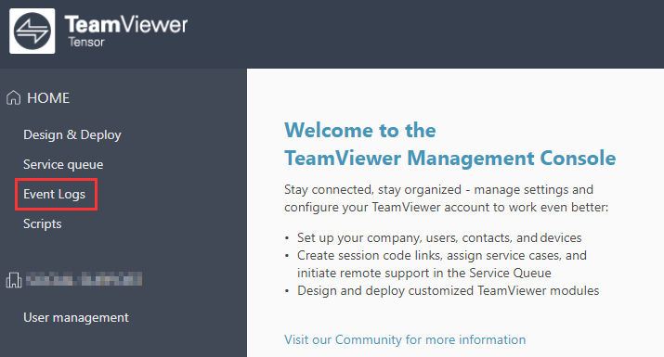This screenshot has width=664, height=357.
Task: Go to the Scripts section
Action: click(x=43, y=223)
